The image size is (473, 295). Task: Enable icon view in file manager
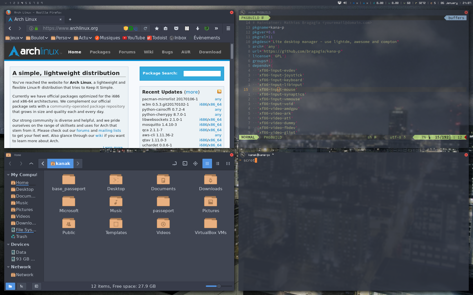point(207,164)
